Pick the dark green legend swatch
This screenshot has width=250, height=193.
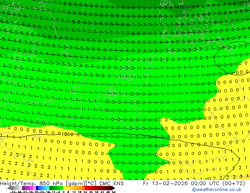tap(51, 188)
